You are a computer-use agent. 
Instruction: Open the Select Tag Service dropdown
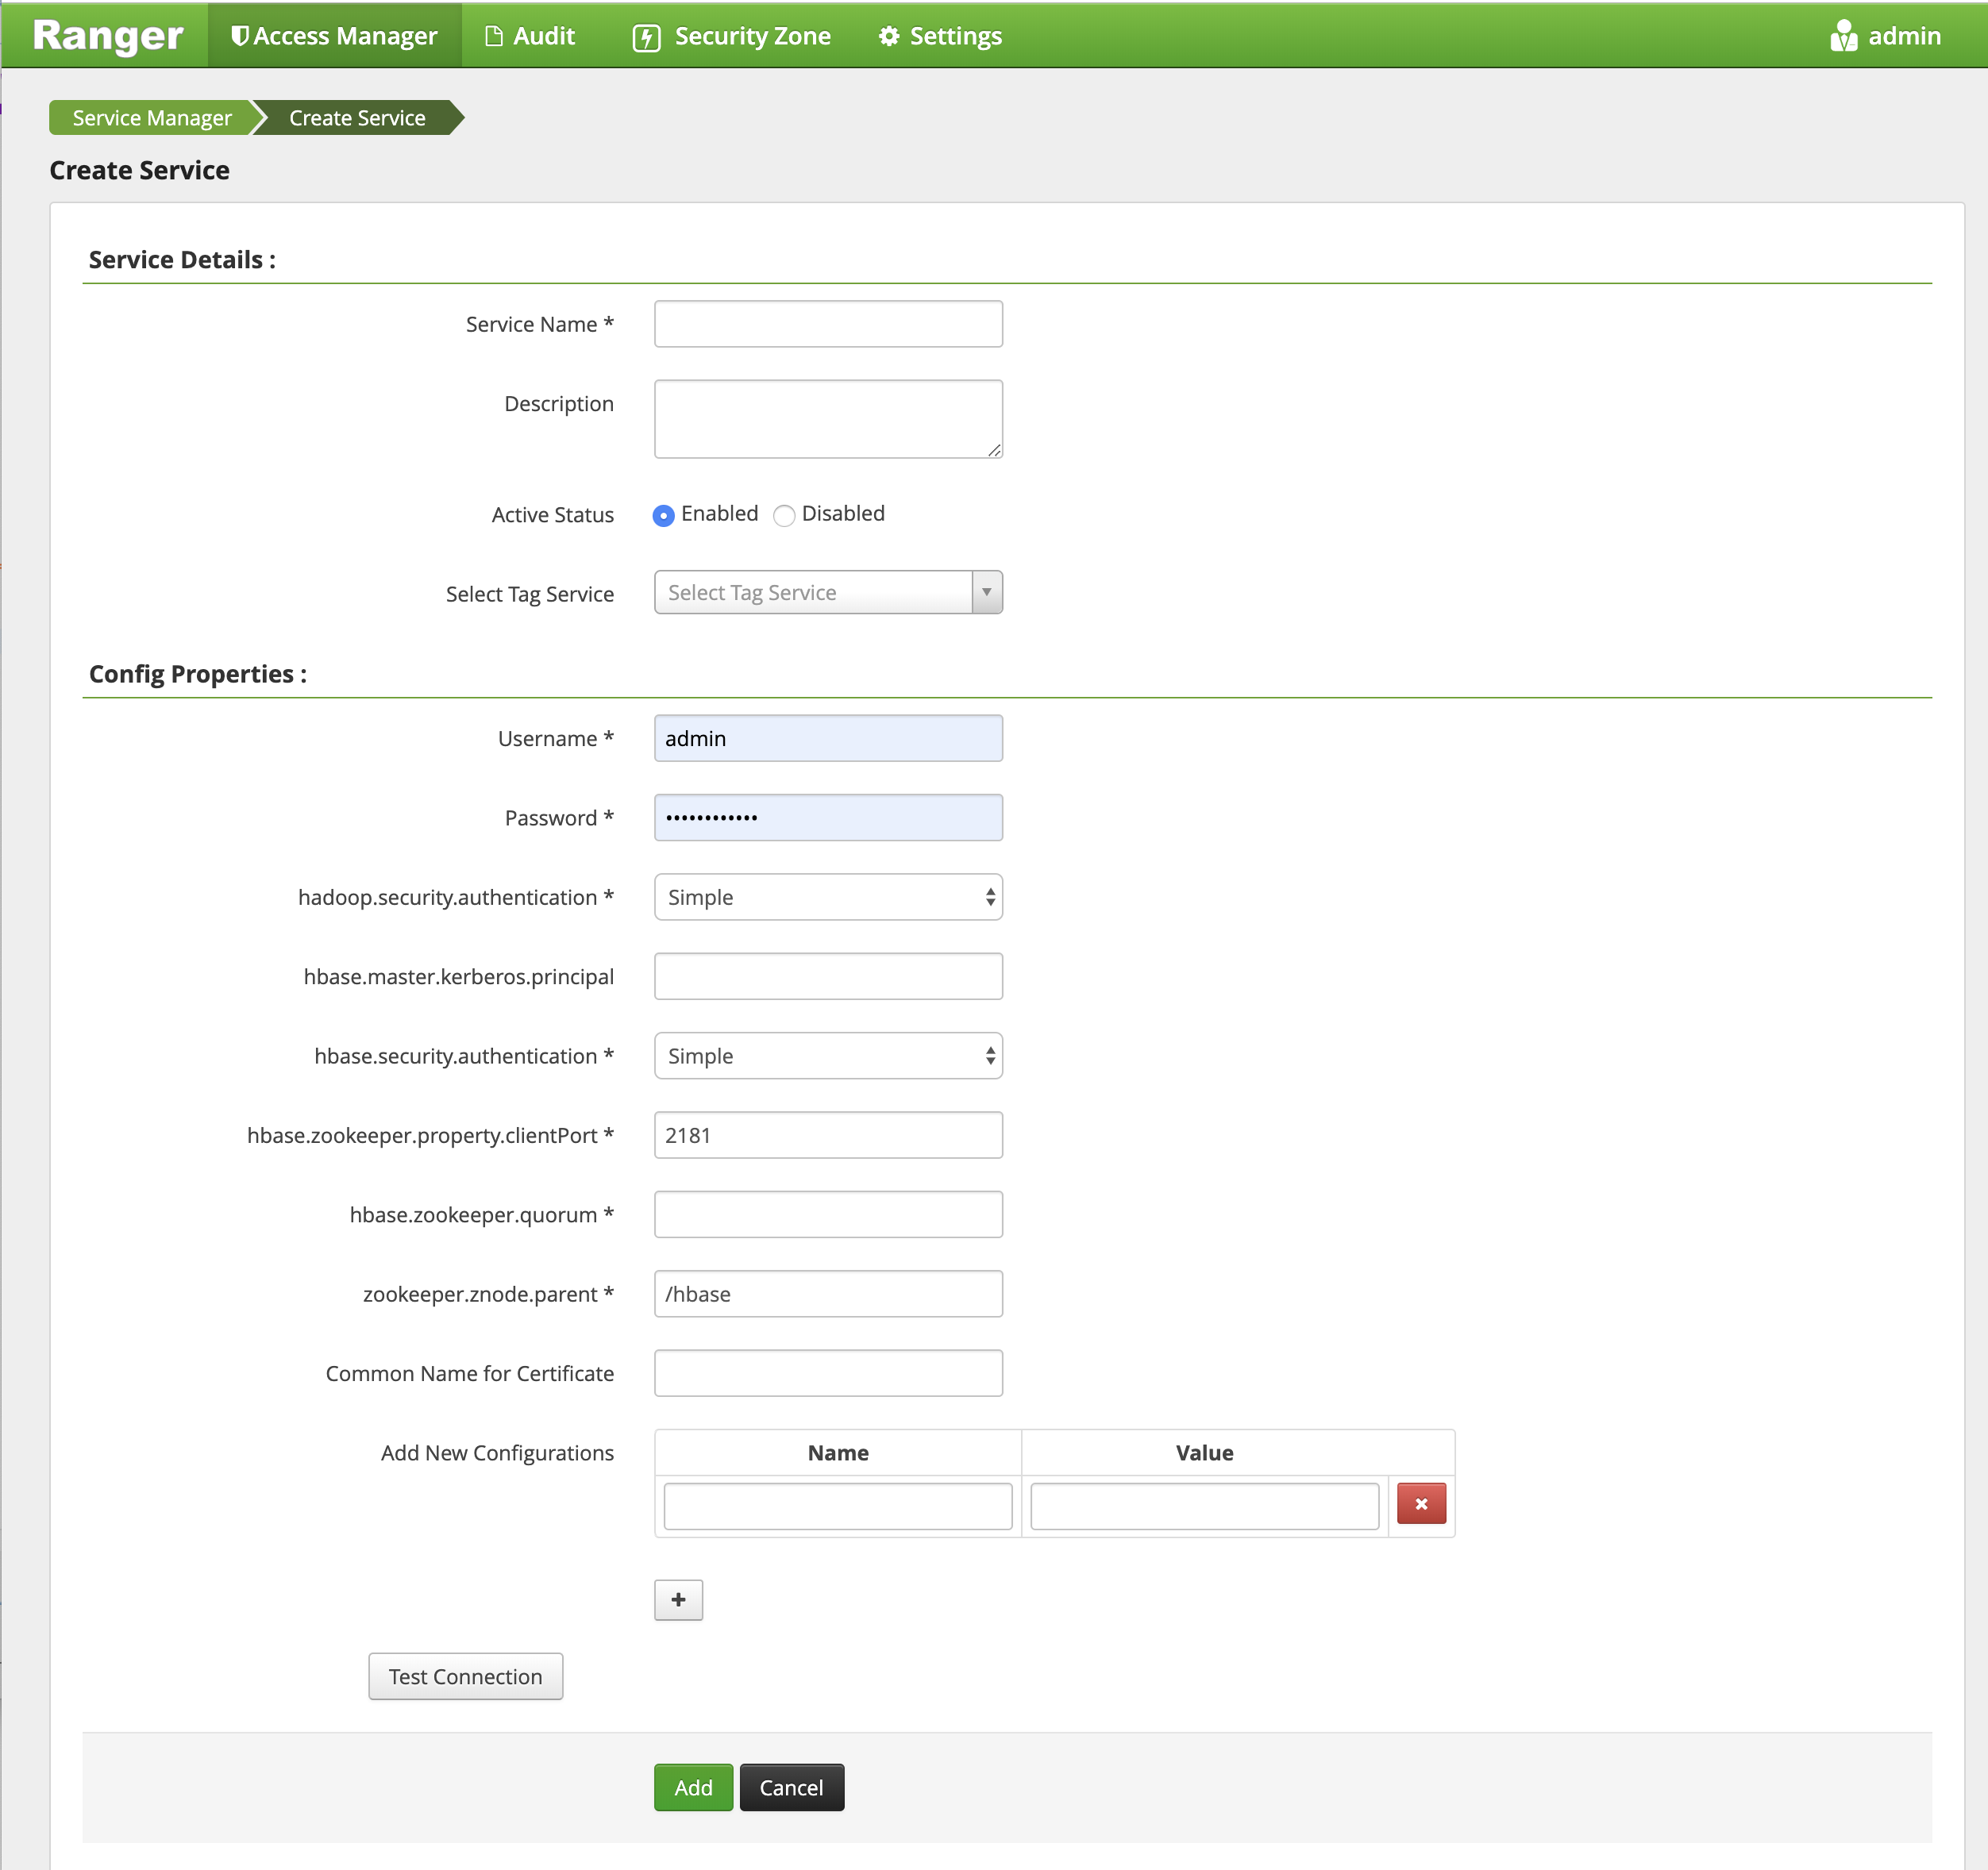pyautogui.click(x=828, y=592)
